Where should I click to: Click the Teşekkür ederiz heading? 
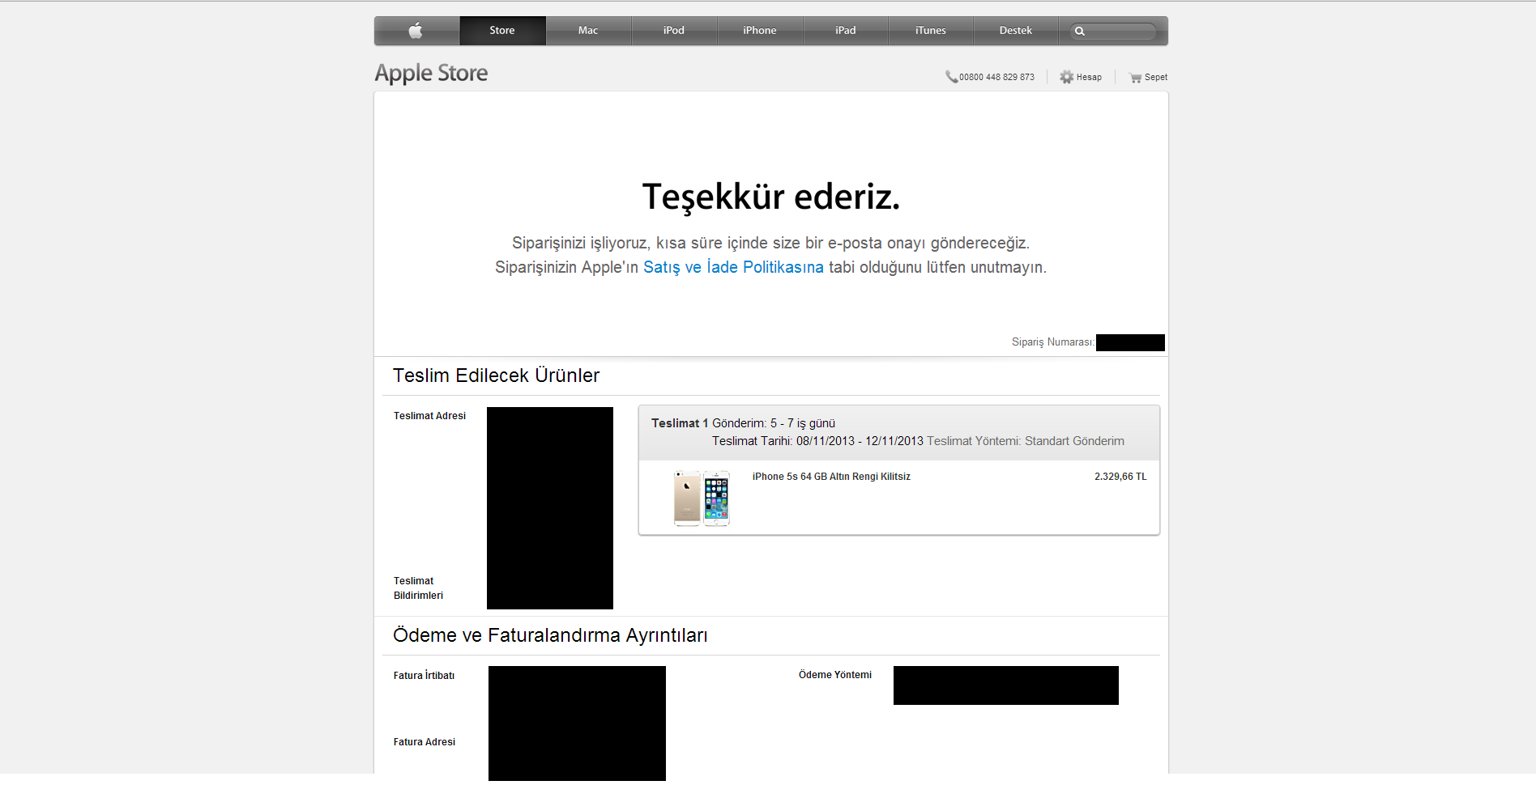[x=771, y=197]
